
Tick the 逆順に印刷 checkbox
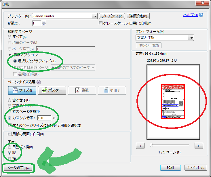[15, 74]
